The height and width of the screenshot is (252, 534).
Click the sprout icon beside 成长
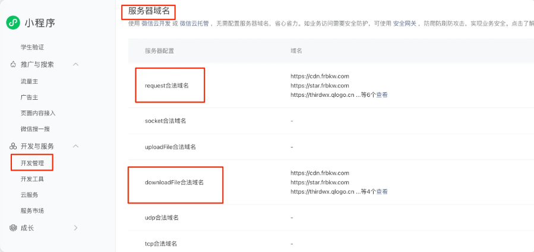[x=13, y=228]
